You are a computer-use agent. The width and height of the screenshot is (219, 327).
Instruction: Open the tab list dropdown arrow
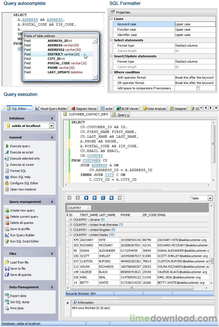point(201,108)
